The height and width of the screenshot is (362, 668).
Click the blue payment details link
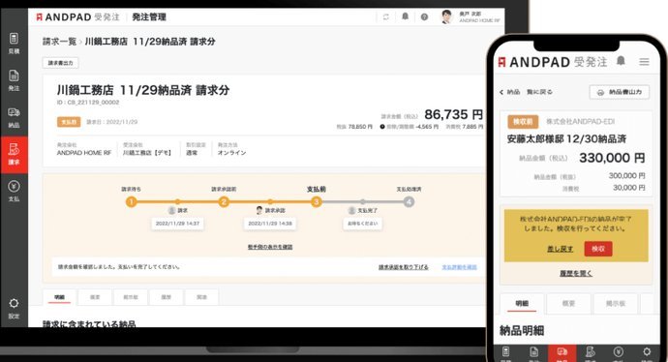tap(459, 267)
